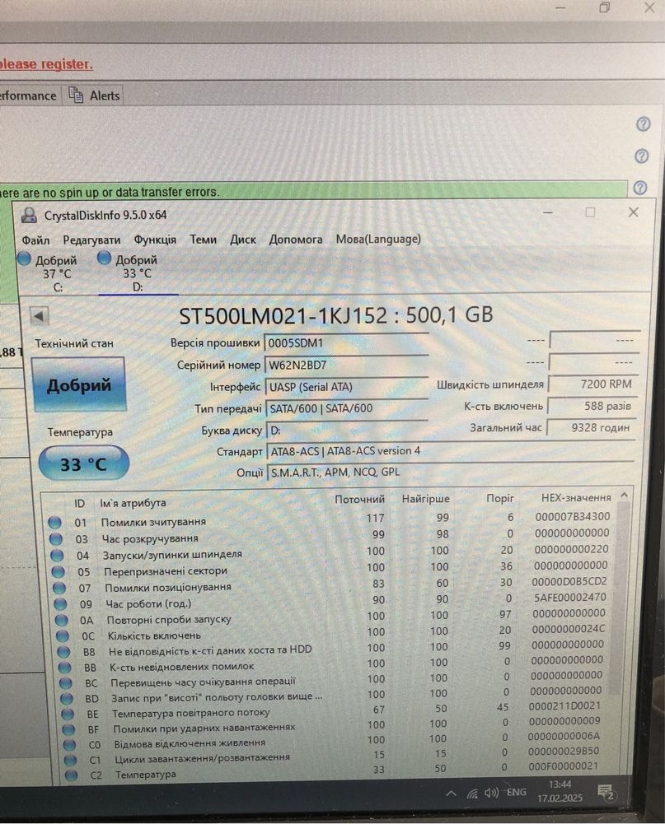The width and height of the screenshot is (665, 824).
Task: Click status icon for C2 Температура
Action: (72, 775)
